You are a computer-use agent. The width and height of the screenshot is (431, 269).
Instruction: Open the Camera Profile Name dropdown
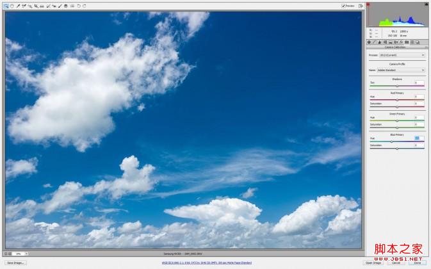click(x=401, y=70)
